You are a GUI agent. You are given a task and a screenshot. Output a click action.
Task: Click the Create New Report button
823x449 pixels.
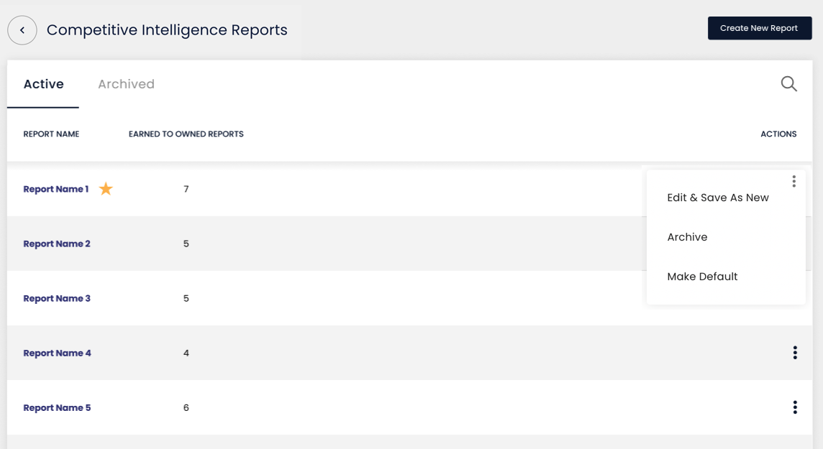point(760,28)
